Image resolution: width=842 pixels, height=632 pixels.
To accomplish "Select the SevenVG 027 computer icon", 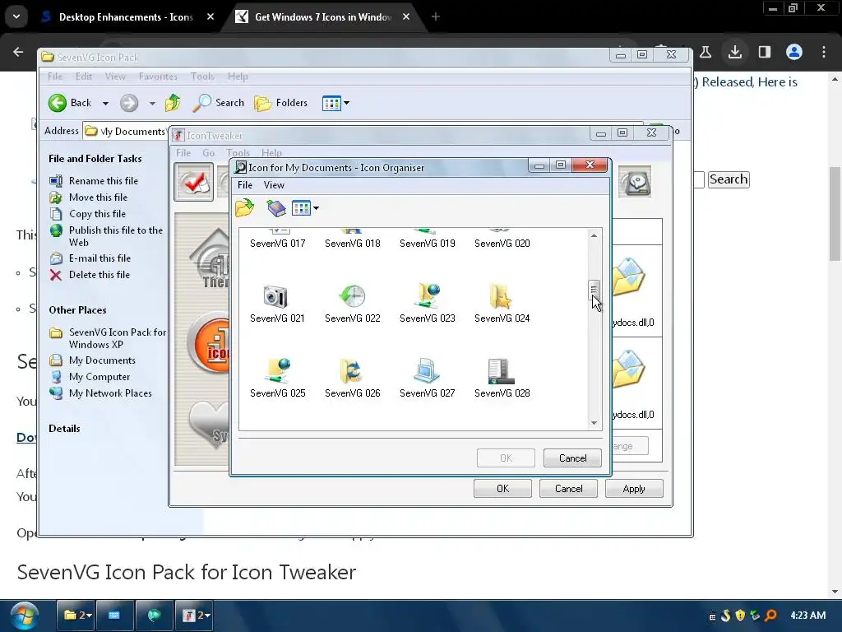I will (x=427, y=371).
